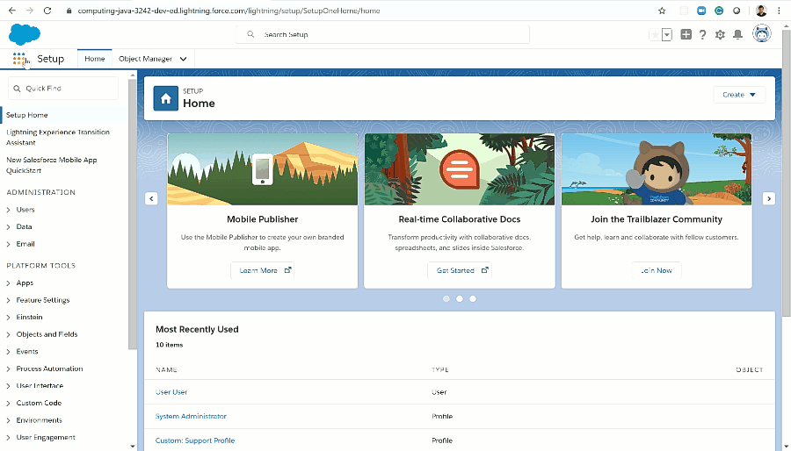Viewport: 791px width, 451px height.
Task: Open Chrome profile picture in toolbar
Action: coord(761,11)
